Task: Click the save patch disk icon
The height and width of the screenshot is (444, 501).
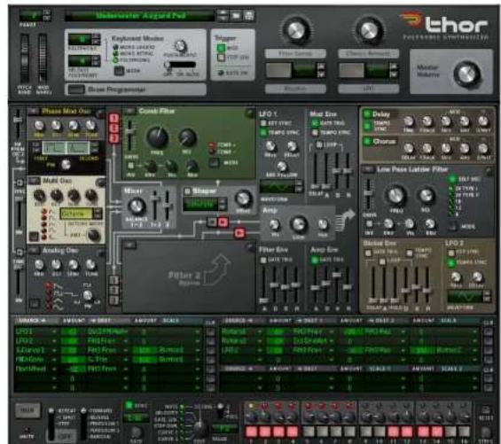Action: 249,15
